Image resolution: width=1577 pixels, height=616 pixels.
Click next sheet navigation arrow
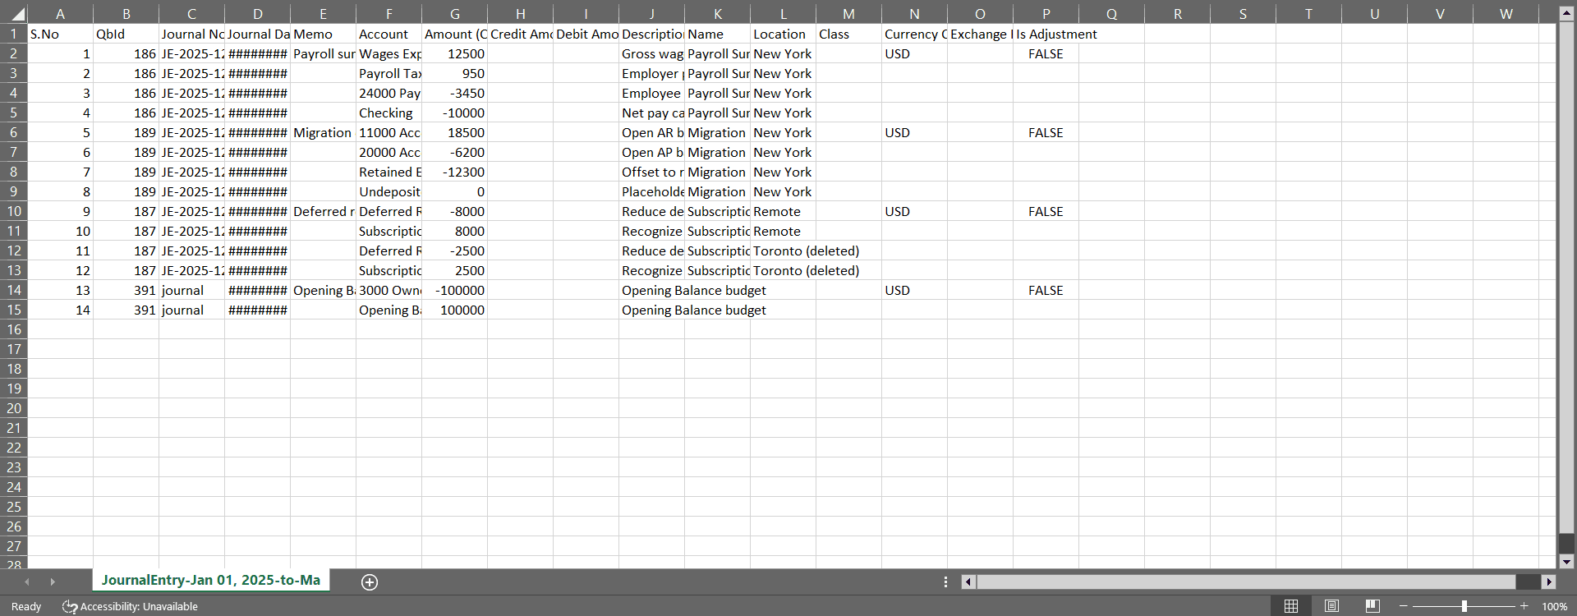(x=53, y=582)
